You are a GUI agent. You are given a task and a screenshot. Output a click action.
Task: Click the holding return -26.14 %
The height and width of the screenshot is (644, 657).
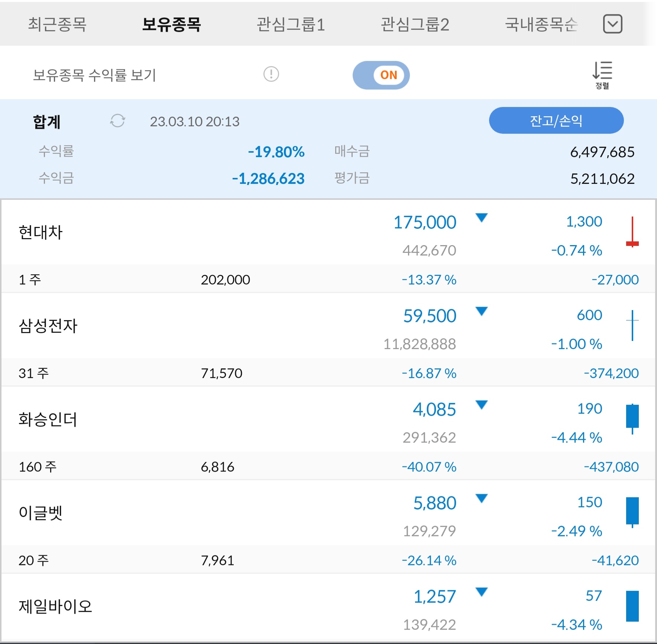tap(429, 560)
